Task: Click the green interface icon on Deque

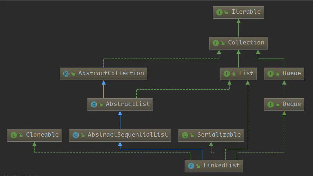Action: click(x=270, y=104)
